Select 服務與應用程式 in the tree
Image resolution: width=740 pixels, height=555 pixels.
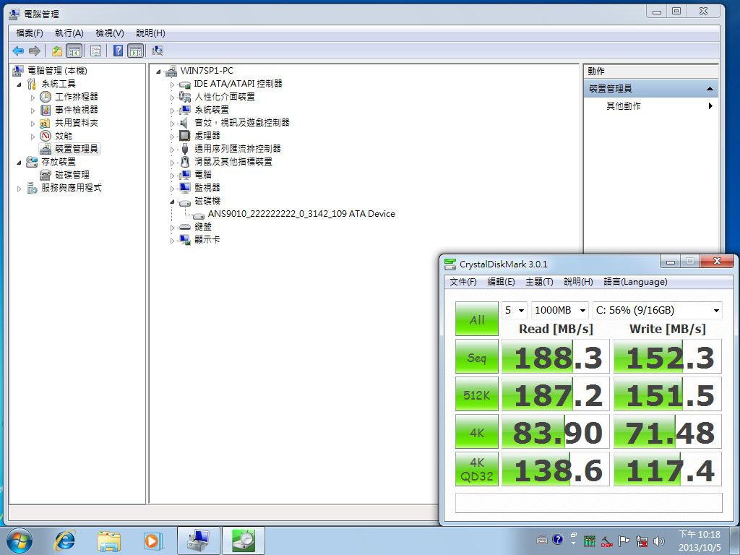[x=72, y=188]
